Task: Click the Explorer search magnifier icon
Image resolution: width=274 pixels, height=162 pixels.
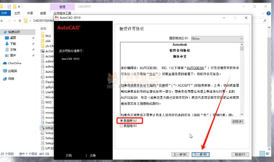Action: (265, 21)
